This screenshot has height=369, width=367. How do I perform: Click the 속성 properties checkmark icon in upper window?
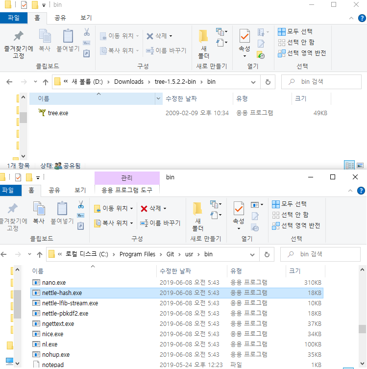[x=245, y=36]
